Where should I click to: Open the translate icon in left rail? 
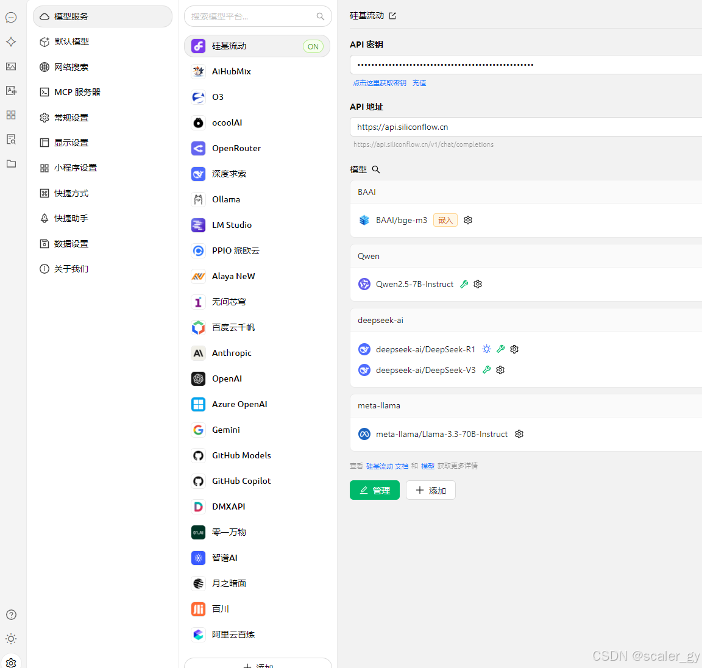tap(11, 91)
